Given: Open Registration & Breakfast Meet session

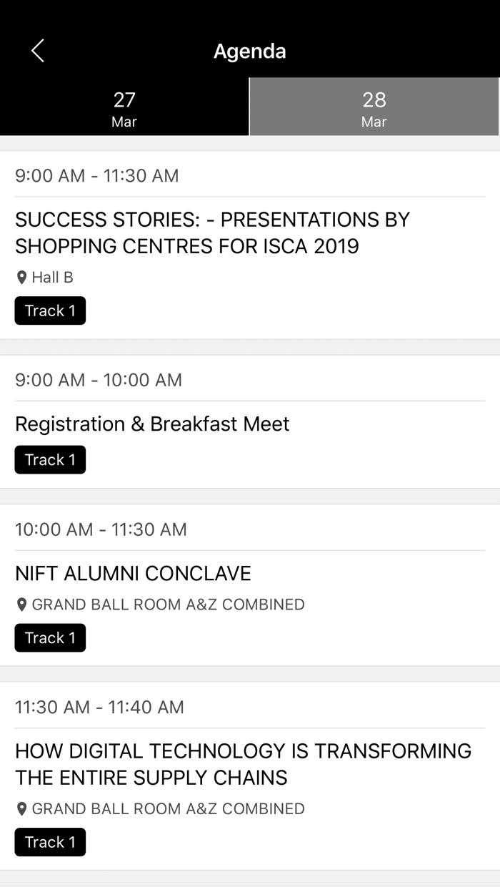Looking at the screenshot, I should pos(152,424).
